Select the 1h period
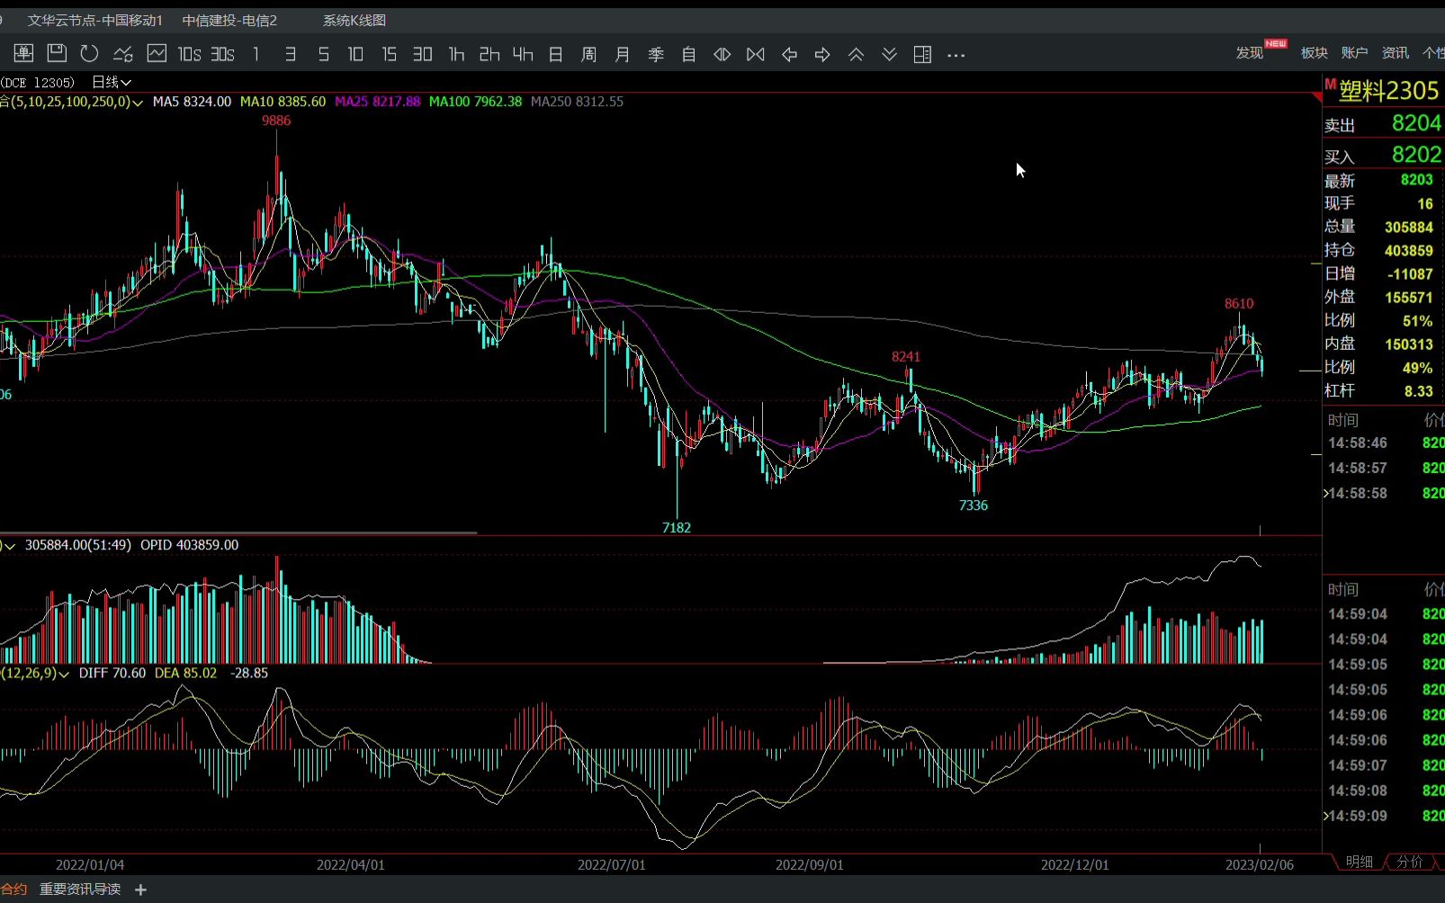The width and height of the screenshot is (1445, 903). pos(456,55)
